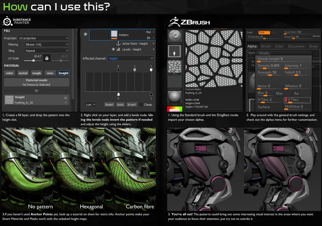Click the ZBrush alpha pattern thumbnail

(175, 67)
